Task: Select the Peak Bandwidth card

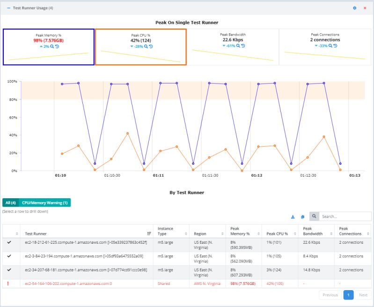Action: tap(233, 47)
